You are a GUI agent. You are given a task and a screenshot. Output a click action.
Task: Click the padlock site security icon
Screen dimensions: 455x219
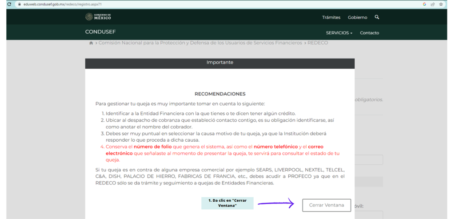[19, 4]
